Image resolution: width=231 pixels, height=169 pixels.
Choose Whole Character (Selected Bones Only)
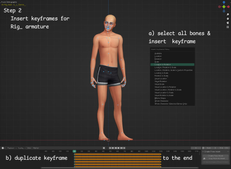pyautogui.click(x=172, y=104)
